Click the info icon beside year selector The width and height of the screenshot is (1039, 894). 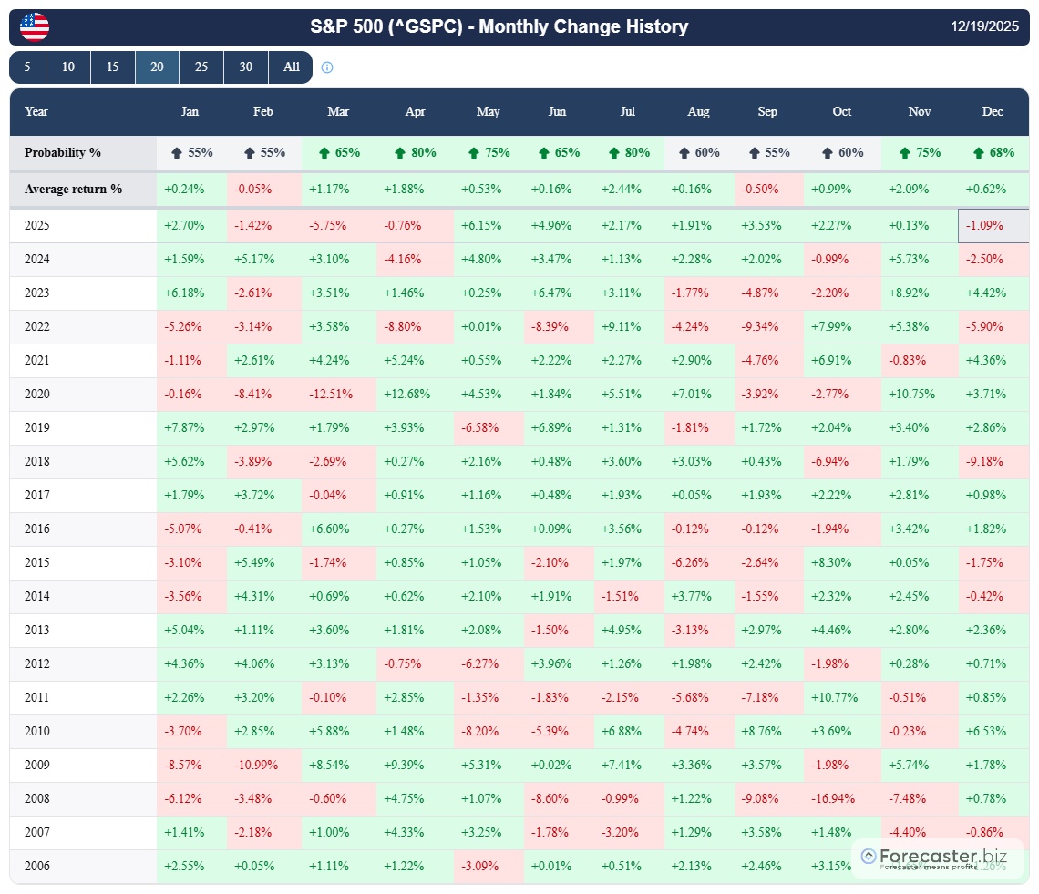click(327, 67)
